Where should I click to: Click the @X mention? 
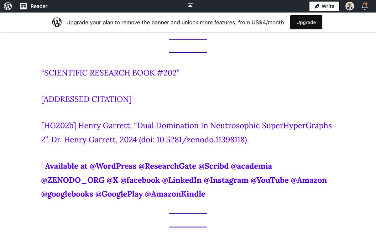coord(112,180)
